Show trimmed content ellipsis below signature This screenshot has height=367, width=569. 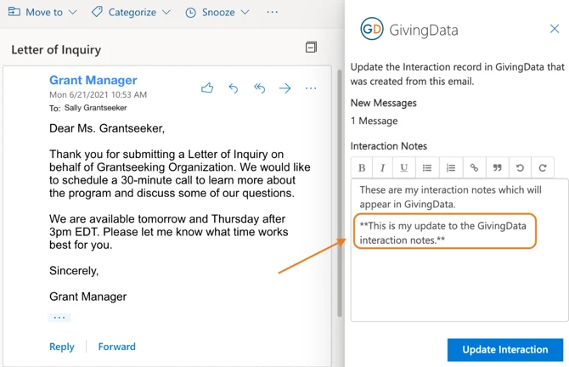click(x=59, y=318)
